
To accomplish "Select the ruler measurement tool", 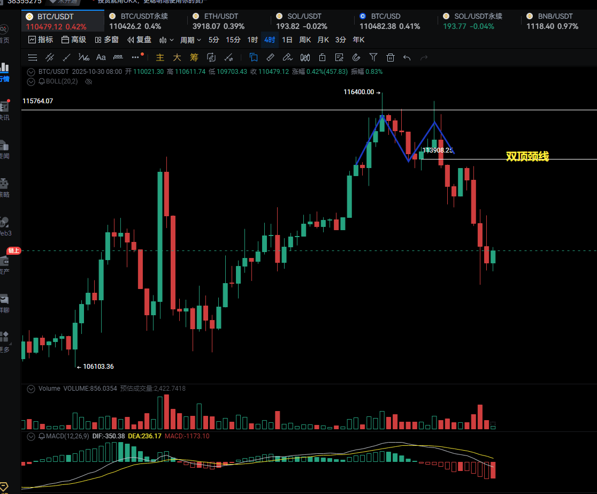I will (x=270, y=57).
